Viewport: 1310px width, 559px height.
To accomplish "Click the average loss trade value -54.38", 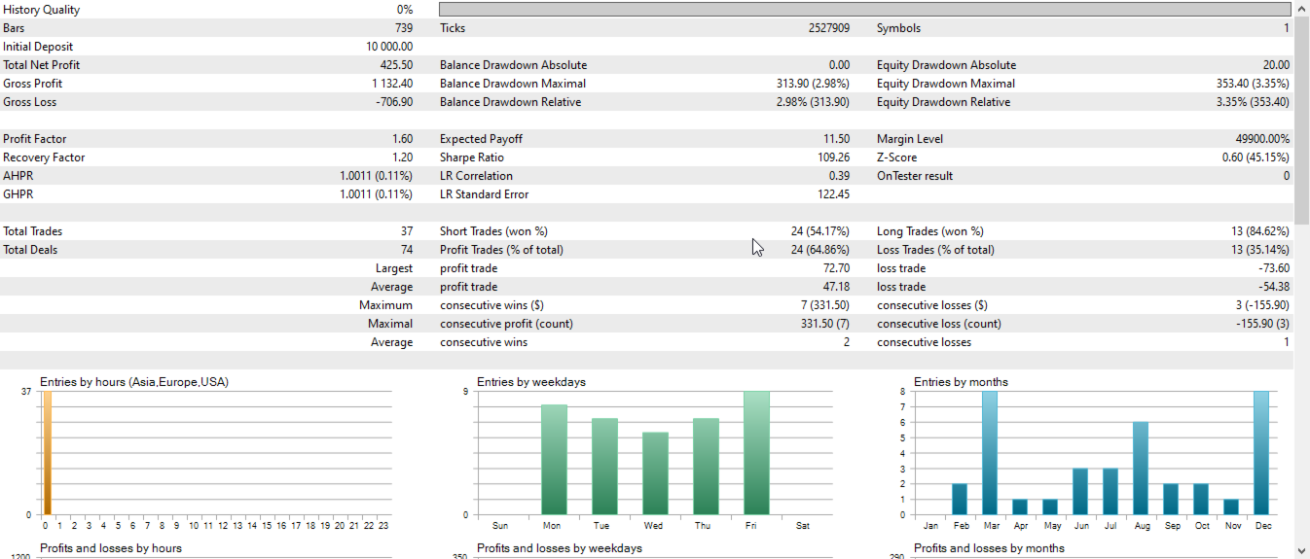I will [x=1275, y=287].
